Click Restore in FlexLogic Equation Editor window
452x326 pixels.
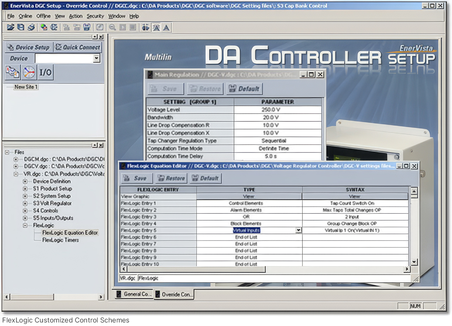coord(172,178)
